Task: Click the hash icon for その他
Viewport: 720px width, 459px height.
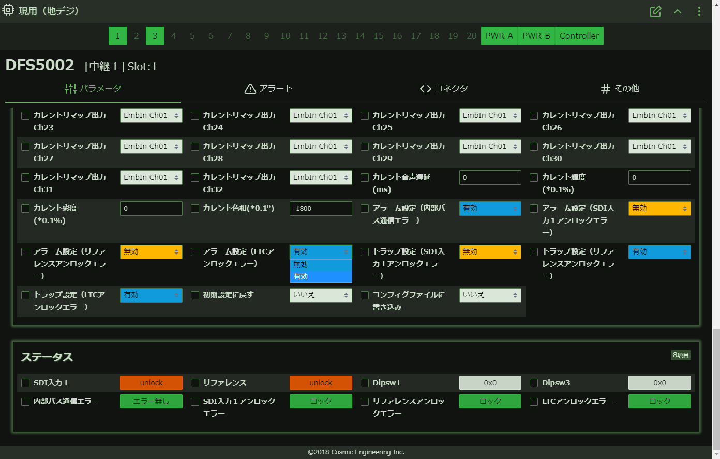Action: pyautogui.click(x=606, y=89)
